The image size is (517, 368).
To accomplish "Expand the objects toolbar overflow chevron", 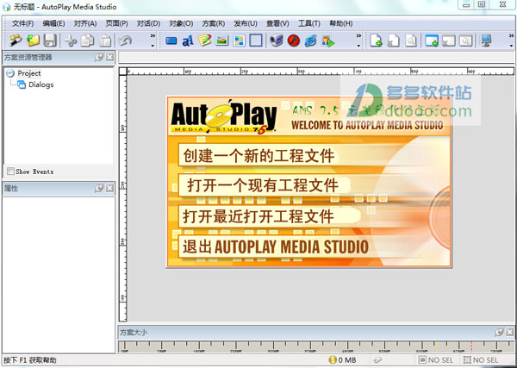I will (x=358, y=41).
